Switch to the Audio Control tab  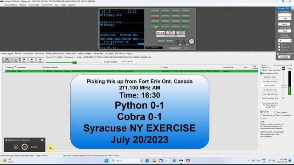pos(70,54)
